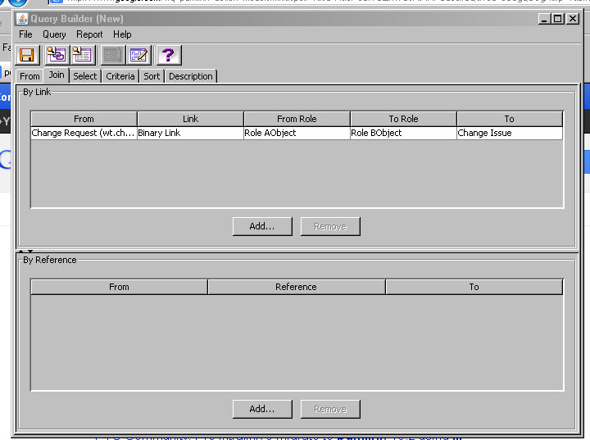Image resolution: width=590 pixels, height=440 pixels.
Task: Switch to the Description tab
Action: (191, 76)
